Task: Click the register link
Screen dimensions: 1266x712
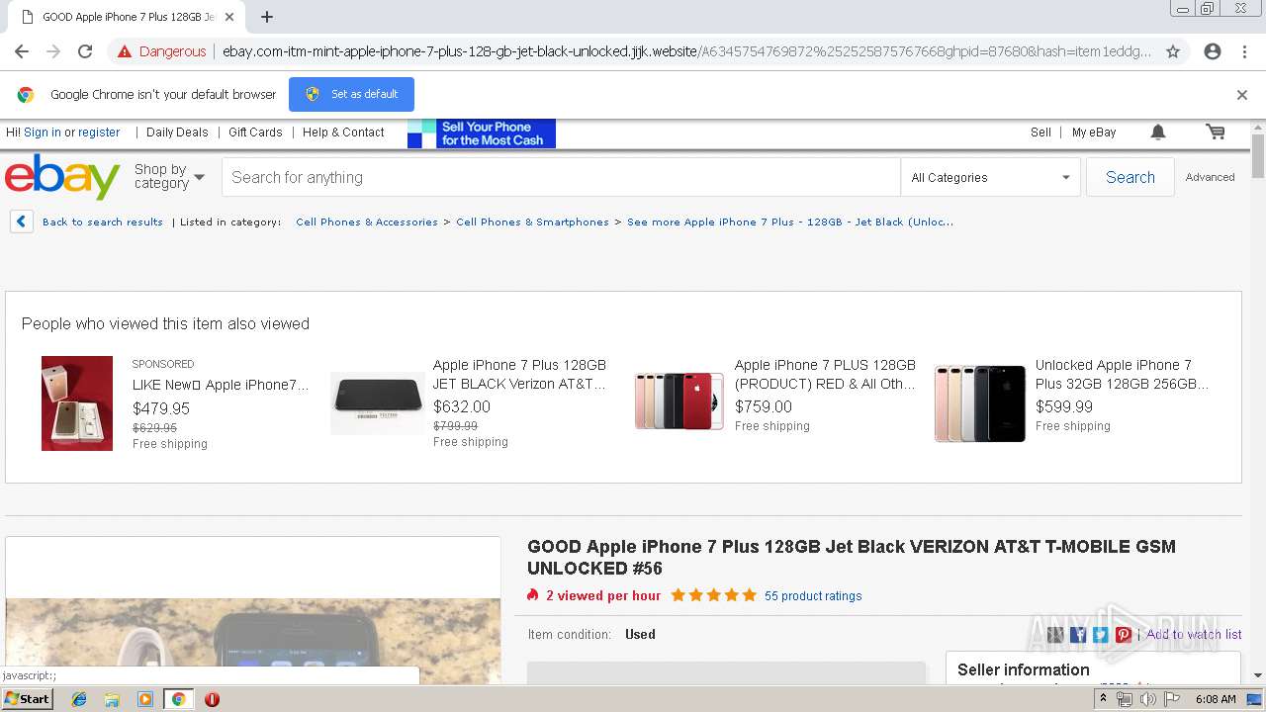Action: 99,132
